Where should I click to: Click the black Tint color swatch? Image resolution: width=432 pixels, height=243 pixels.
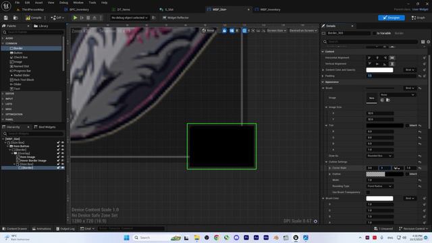pos(385,126)
